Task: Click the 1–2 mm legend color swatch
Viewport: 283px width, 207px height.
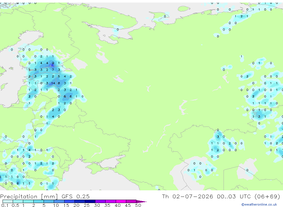Action: (x=28, y=201)
